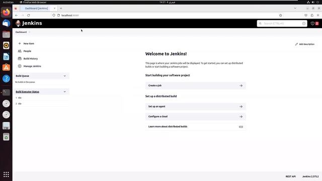The width and height of the screenshot is (322, 181).
Task: Open Ubuntu Software from dock
Action: pyautogui.click(x=6, y=67)
